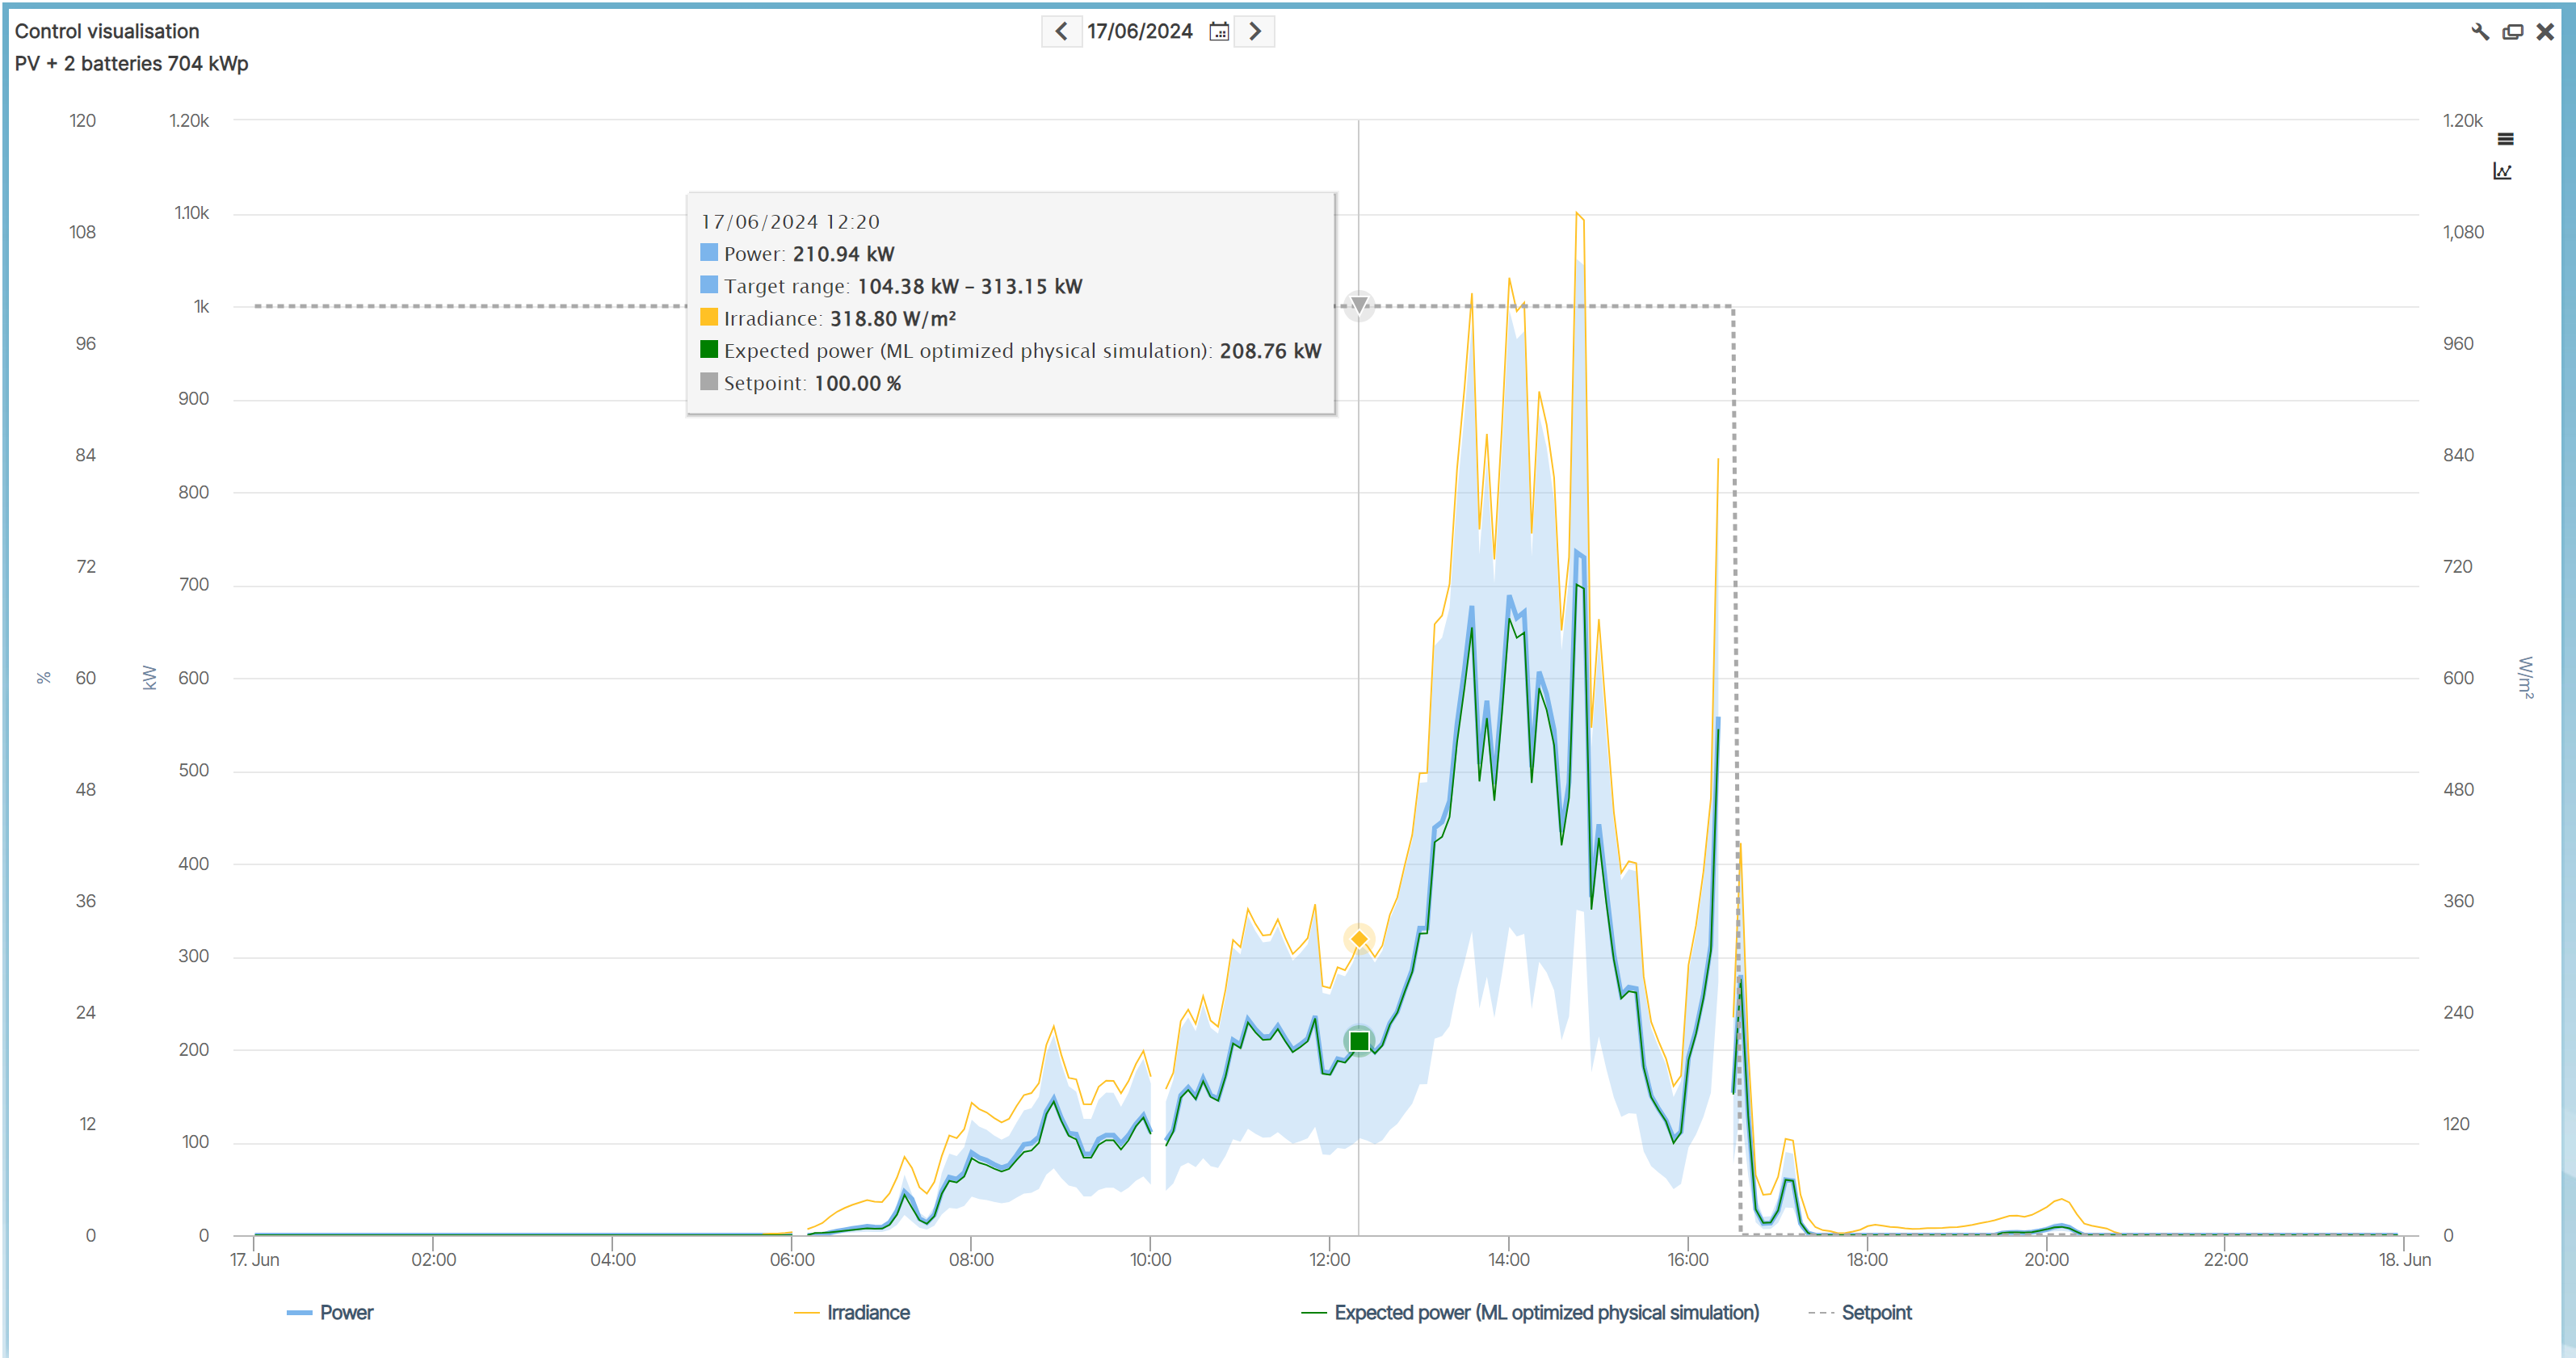Click the 17/06/2024 12:20 tooltip panel
Image resolution: width=2576 pixels, height=1358 pixels.
coord(1010,300)
